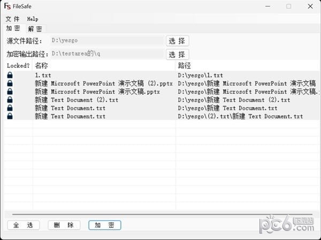321x240 pixels.
Task: Minimize the FileSafe window
Action: (x=267, y=6)
